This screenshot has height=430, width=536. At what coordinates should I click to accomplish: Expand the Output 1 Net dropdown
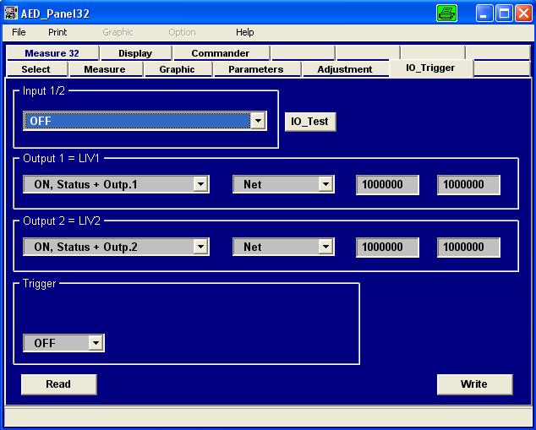click(x=325, y=184)
